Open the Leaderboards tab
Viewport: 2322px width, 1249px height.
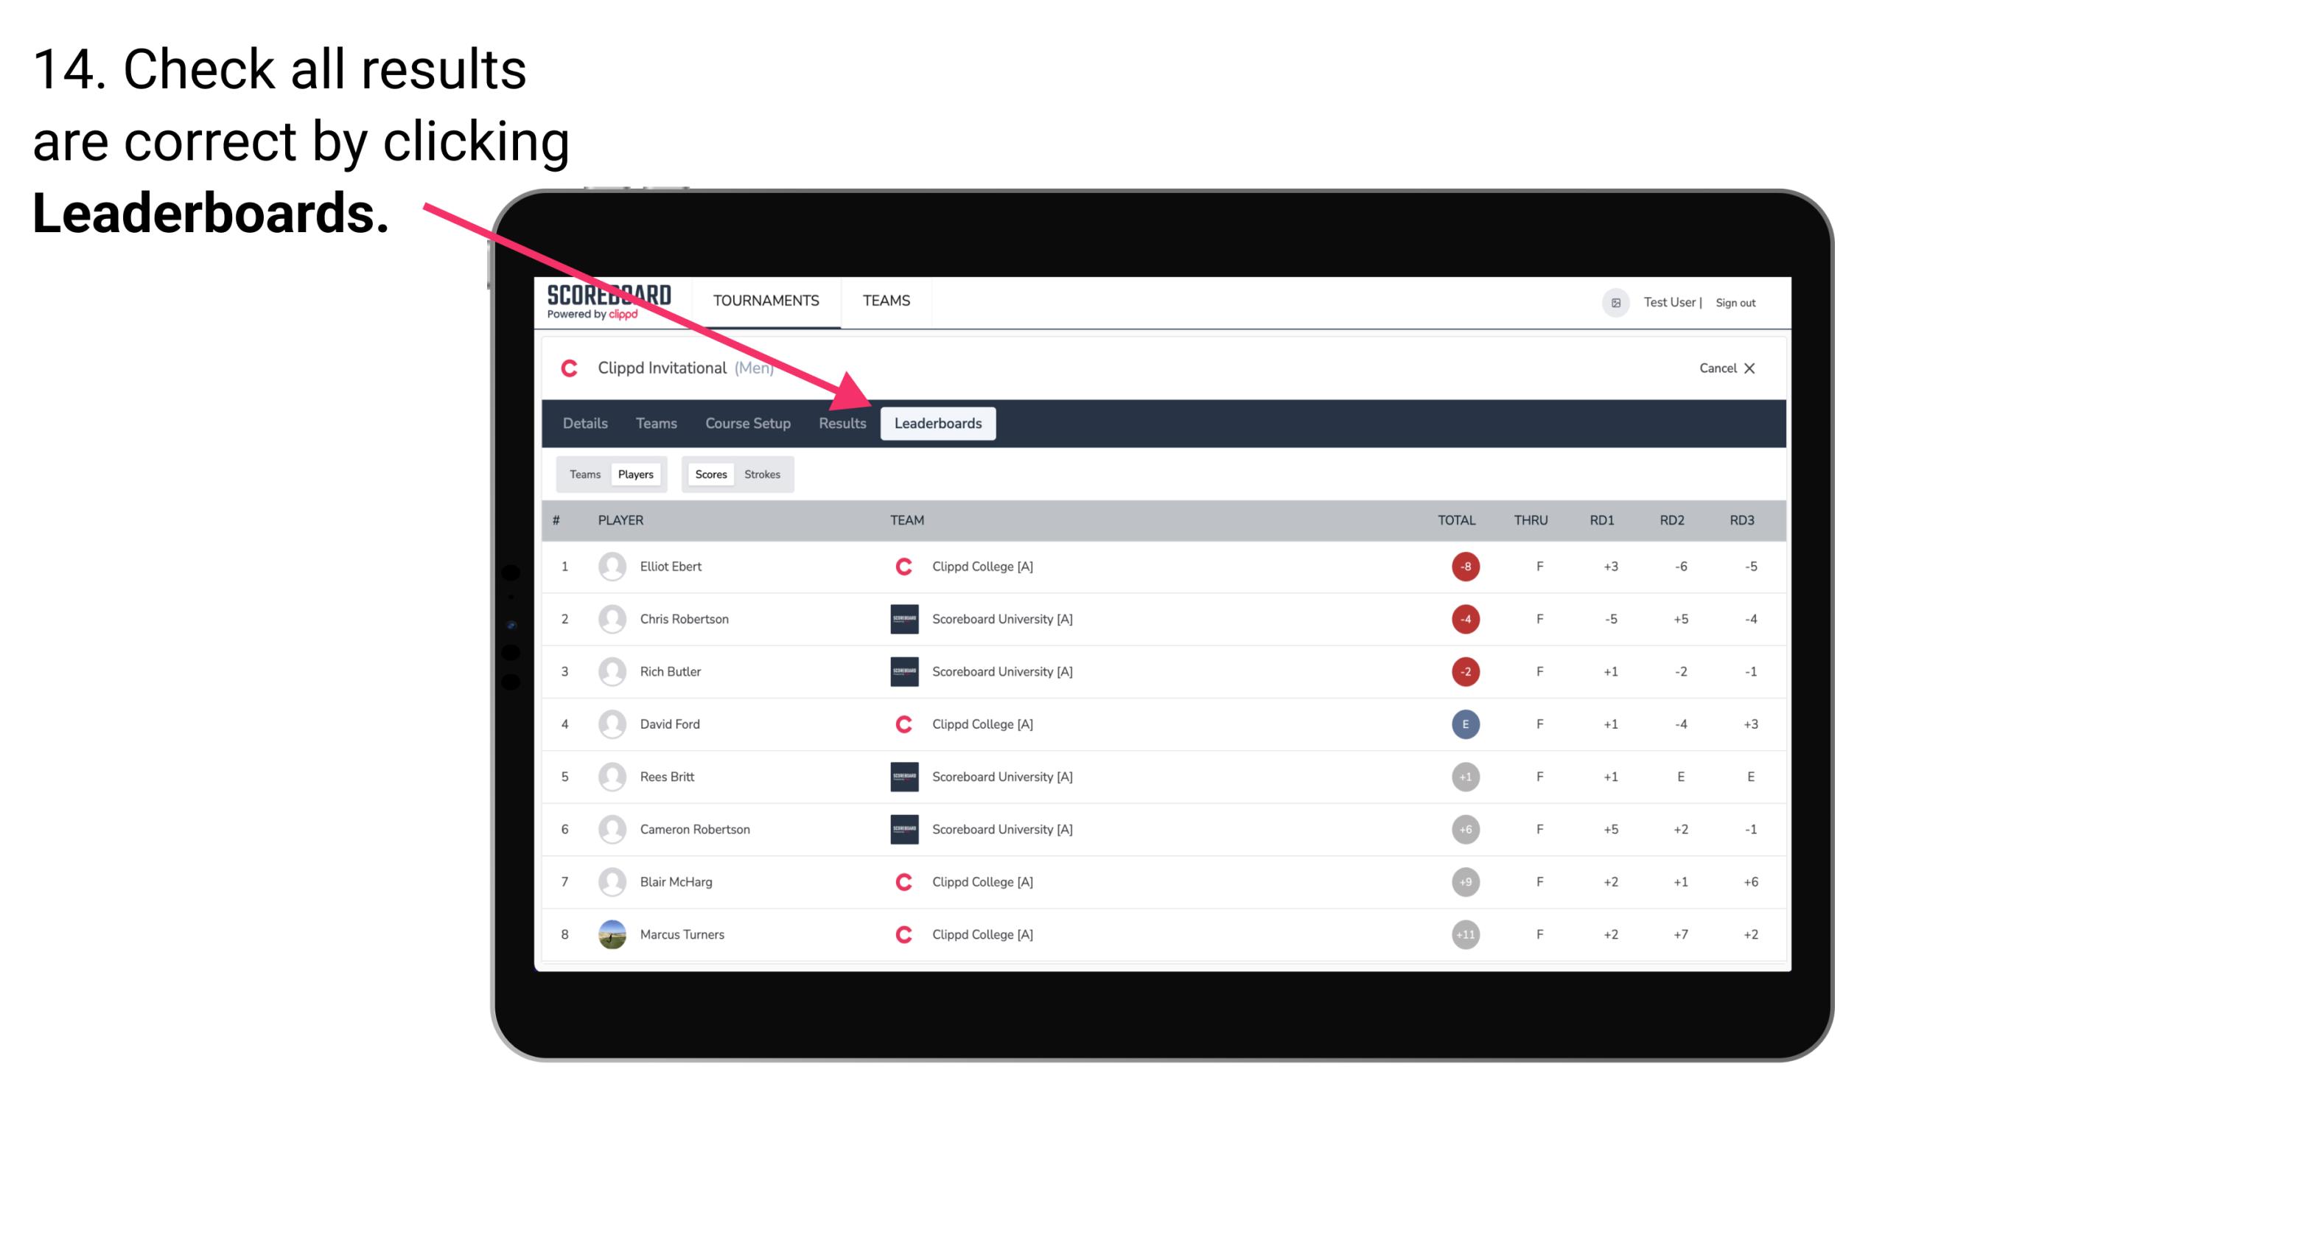tap(938, 423)
